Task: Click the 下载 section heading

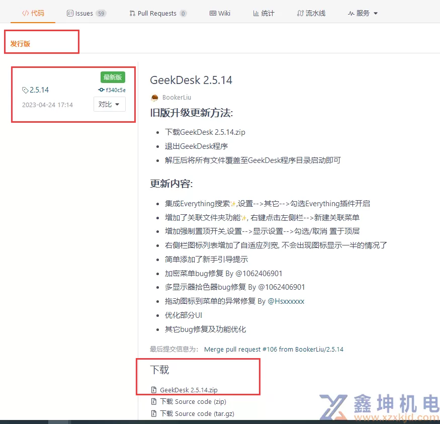Action: [x=160, y=370]
